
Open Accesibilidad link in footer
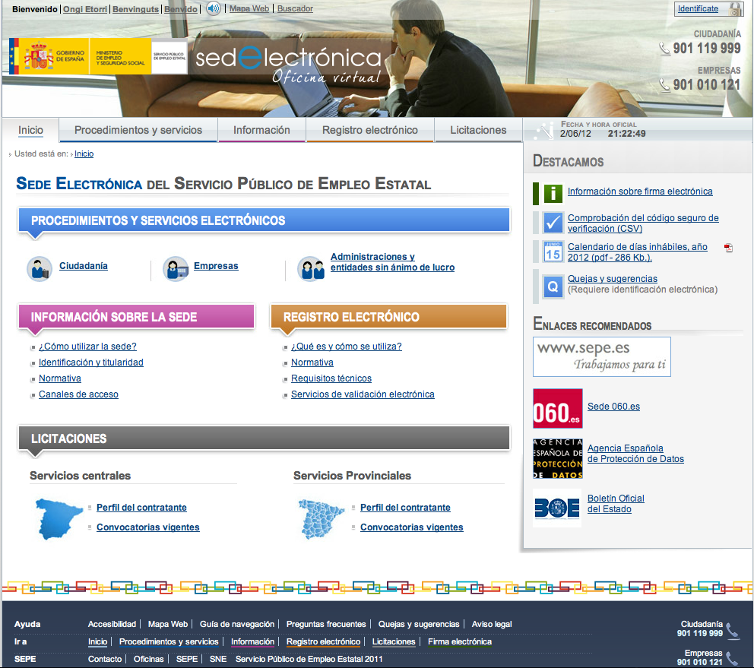tap(112, 624)
